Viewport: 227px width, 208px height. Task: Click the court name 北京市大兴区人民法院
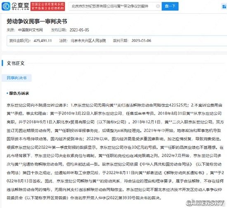[88, 41]
